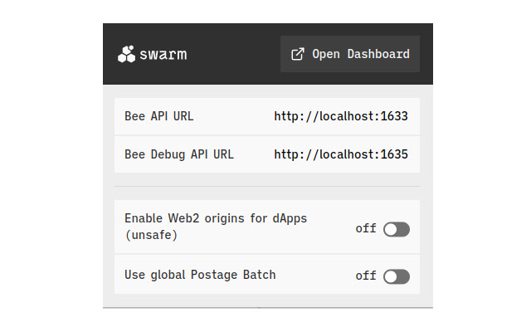Click the external-link icon beside Open Dashboard
Viewport: 531px width, 332px height.
[298, 55]
